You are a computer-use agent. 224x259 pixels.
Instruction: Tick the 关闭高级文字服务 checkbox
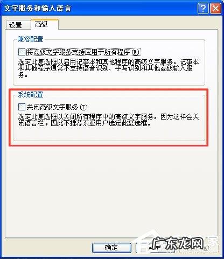pyautogui.click(x=22, y=107)
